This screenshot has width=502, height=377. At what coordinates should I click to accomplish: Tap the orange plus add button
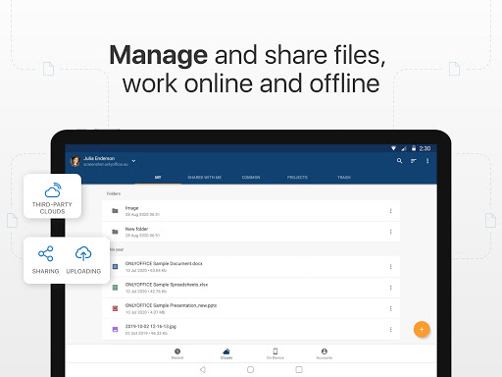422,330
